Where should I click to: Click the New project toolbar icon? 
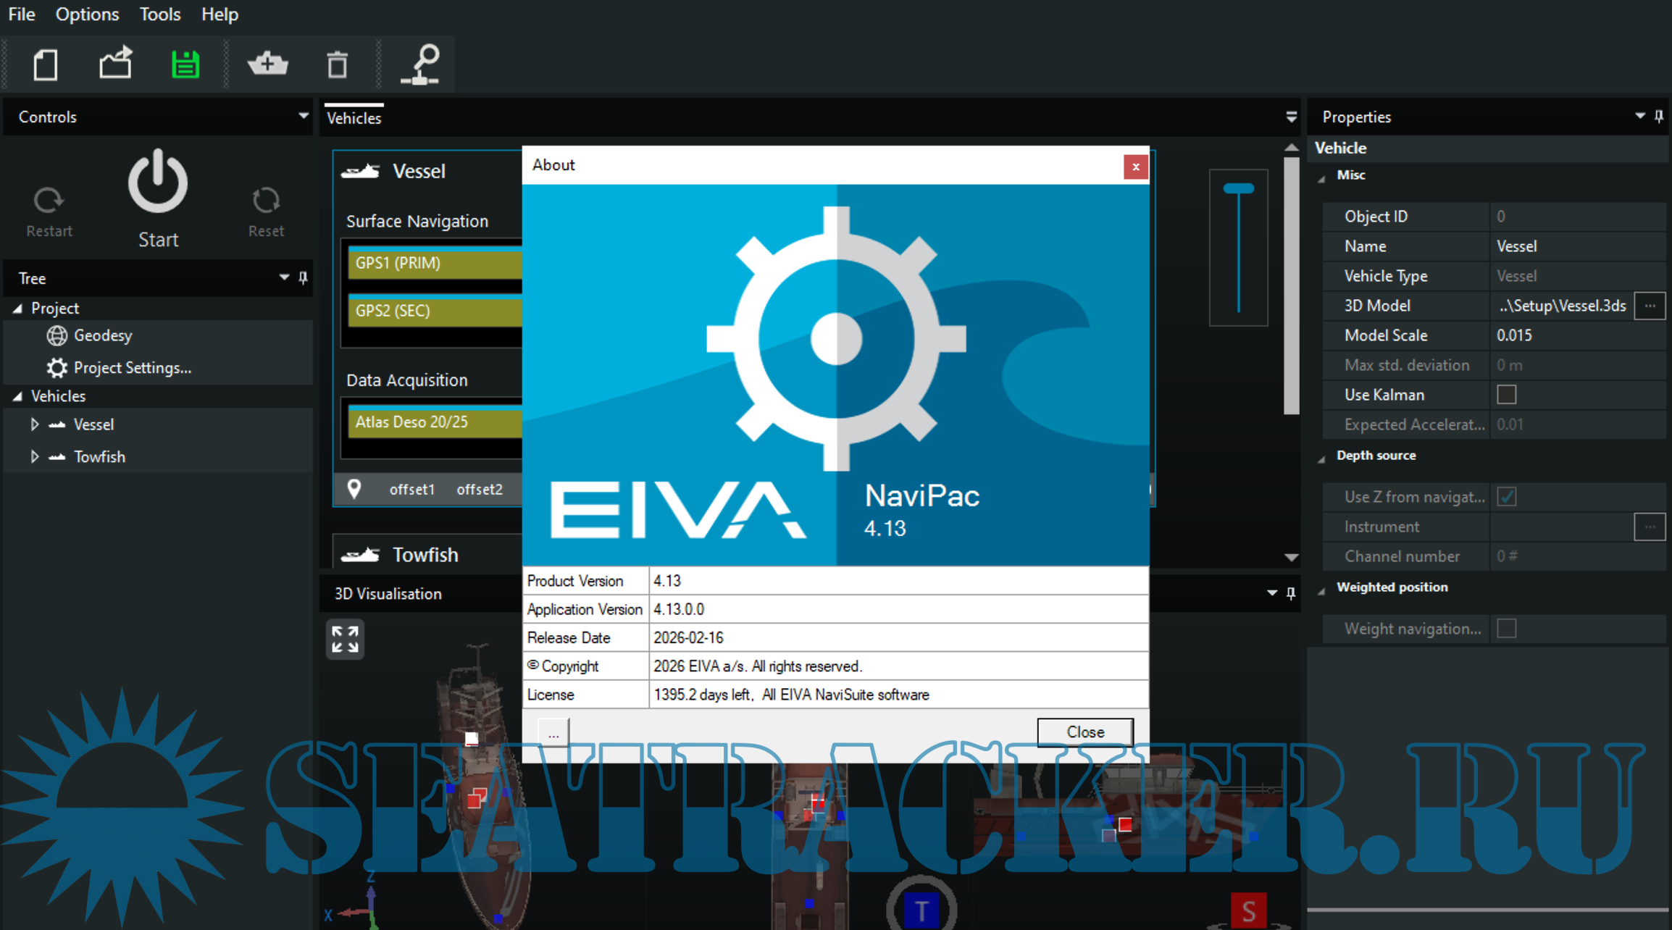46,64
